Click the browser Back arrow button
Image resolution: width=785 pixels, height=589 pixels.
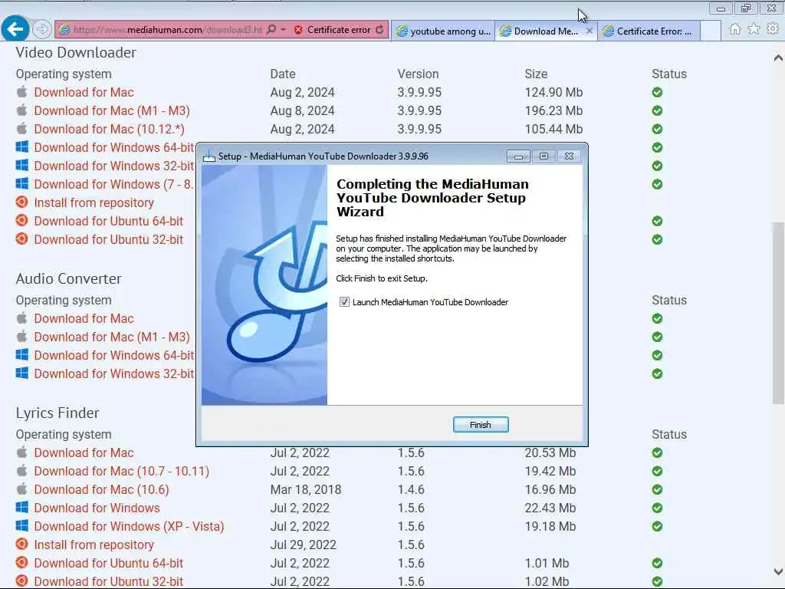pos(15,30)
